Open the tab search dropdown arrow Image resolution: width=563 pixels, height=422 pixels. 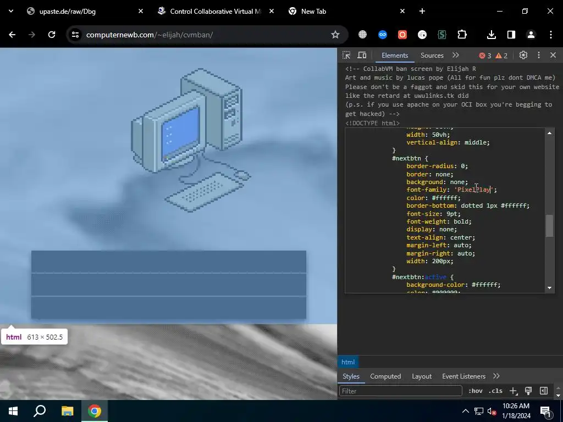click(11, 11)
